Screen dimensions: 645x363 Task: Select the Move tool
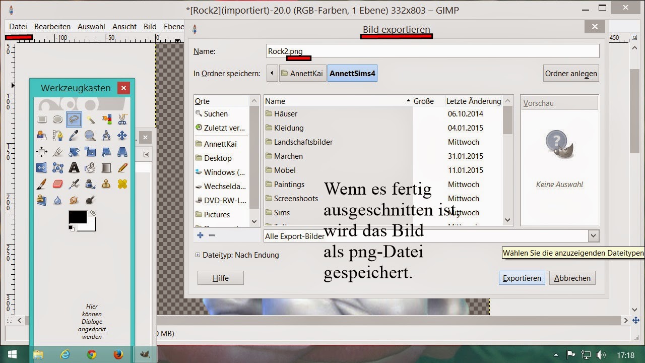tap(122, 136)
